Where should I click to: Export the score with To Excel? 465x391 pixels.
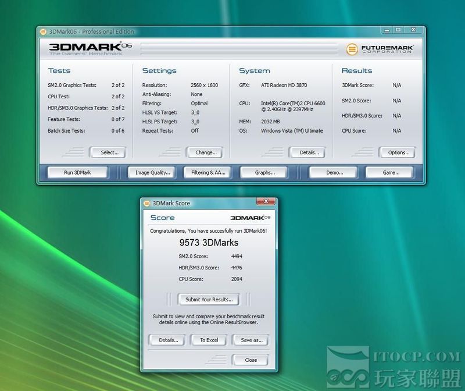point(209,340)
